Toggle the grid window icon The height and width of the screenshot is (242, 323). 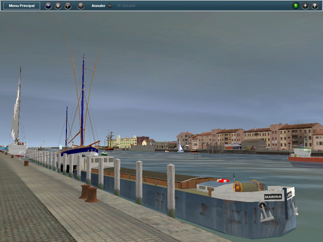click(81, 6)
